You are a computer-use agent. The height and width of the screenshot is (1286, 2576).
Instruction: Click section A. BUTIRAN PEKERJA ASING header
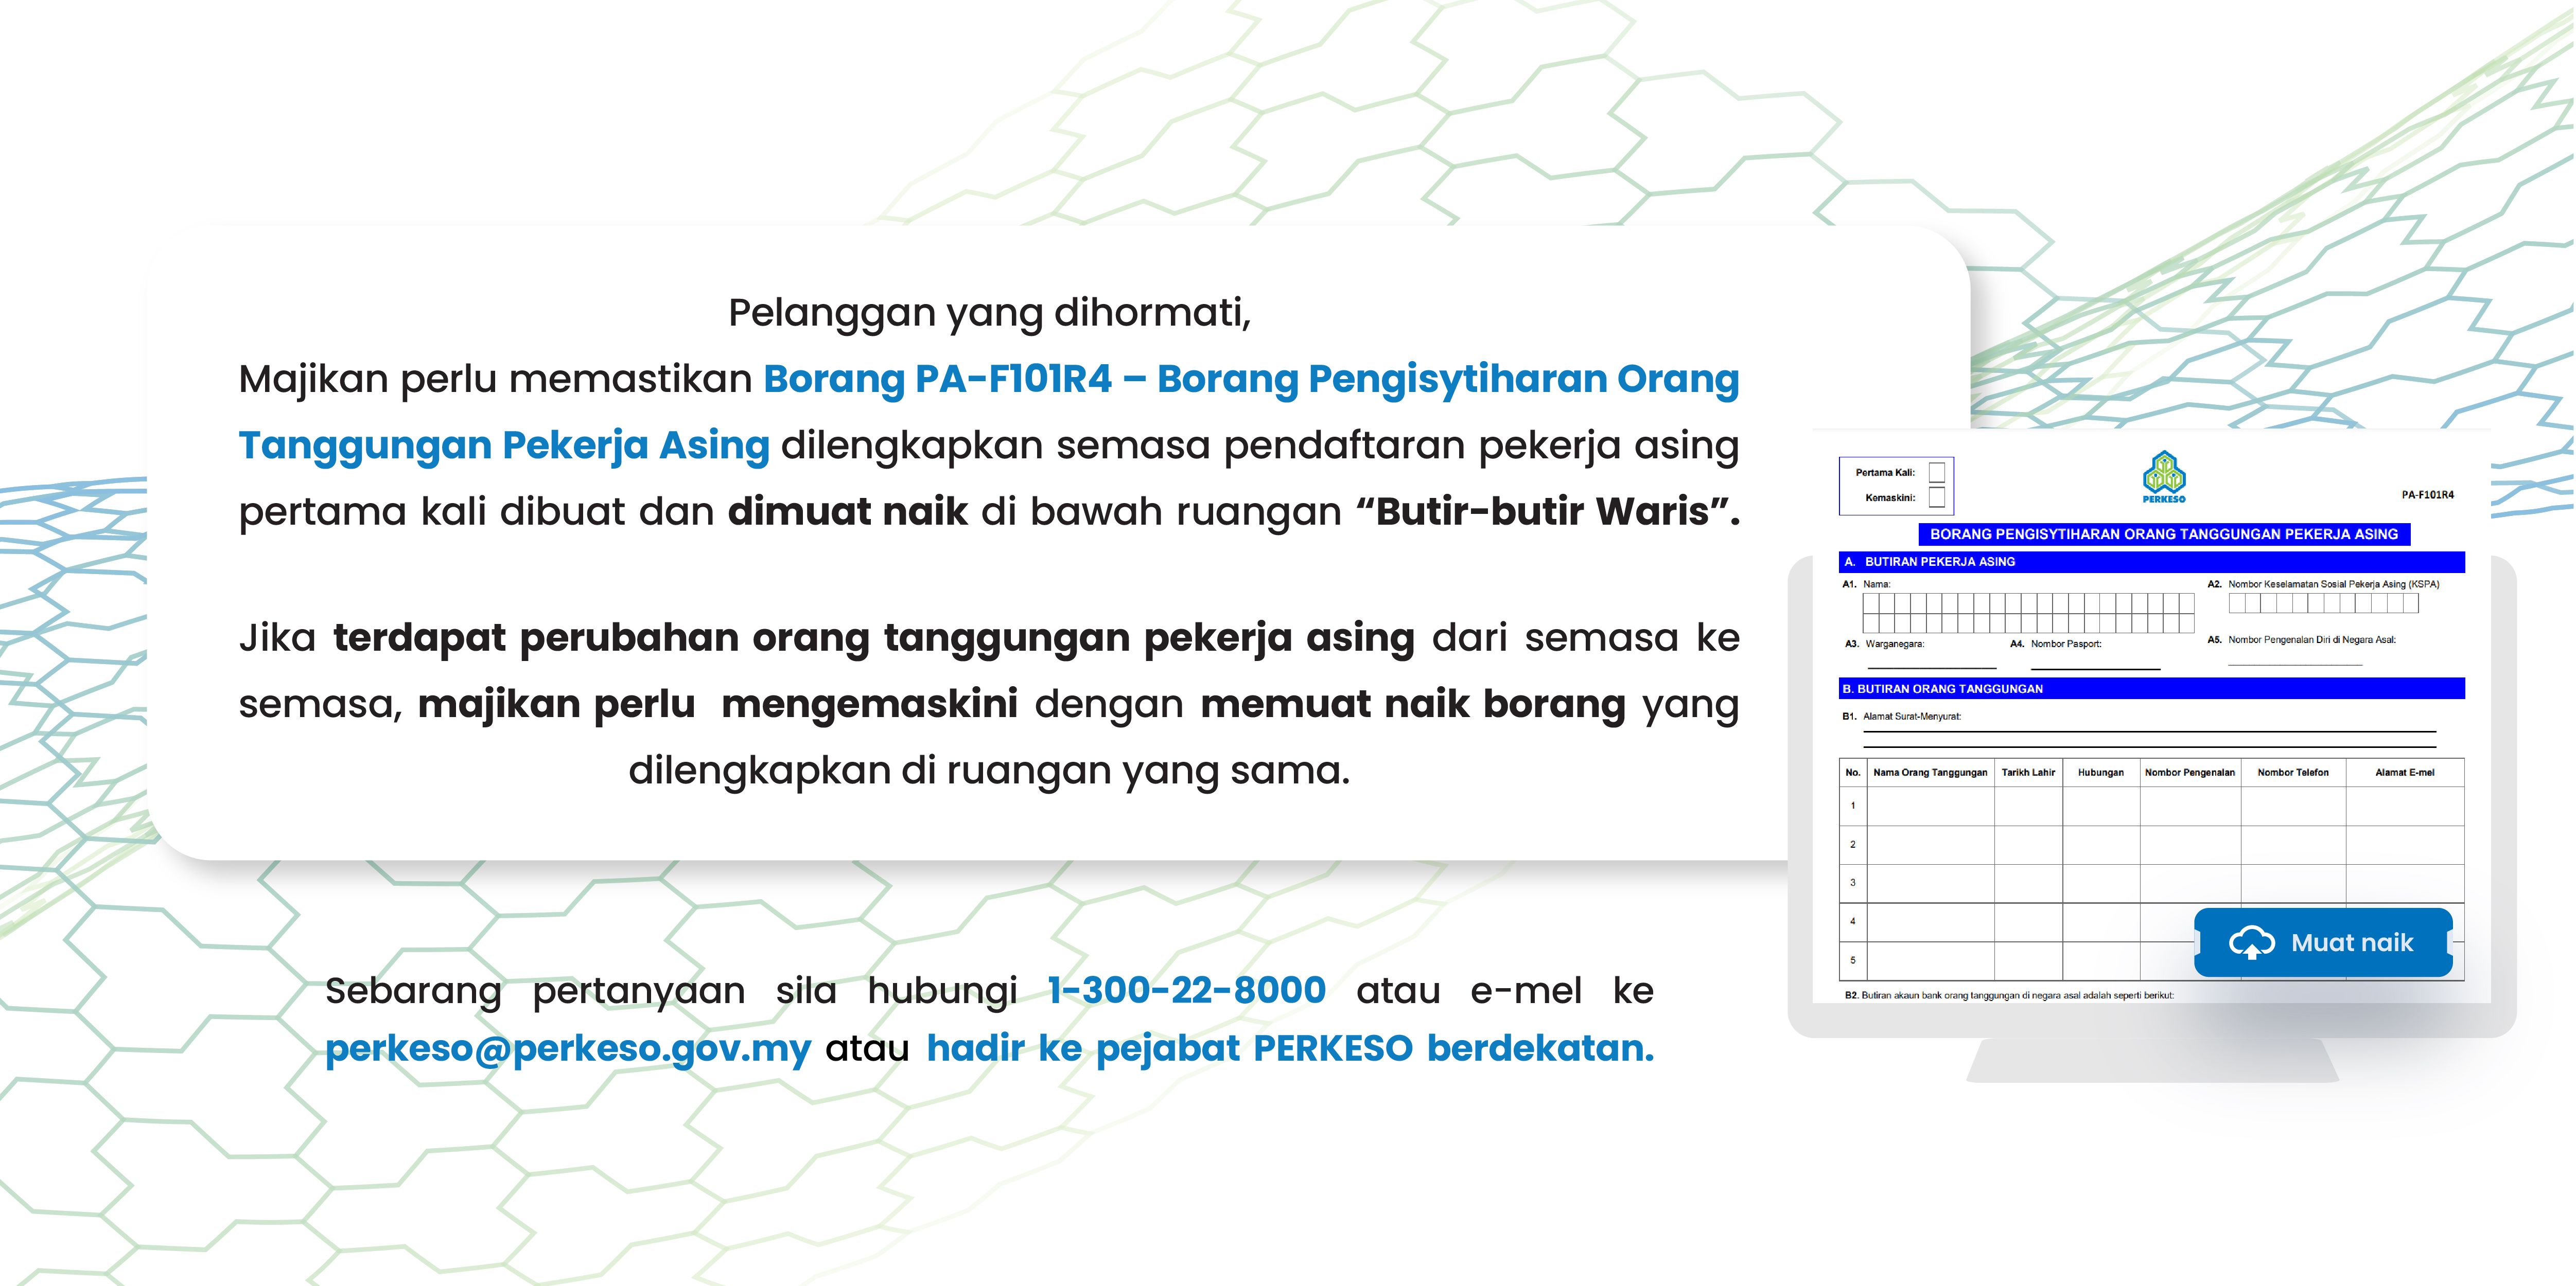(x=2152, y=562)
